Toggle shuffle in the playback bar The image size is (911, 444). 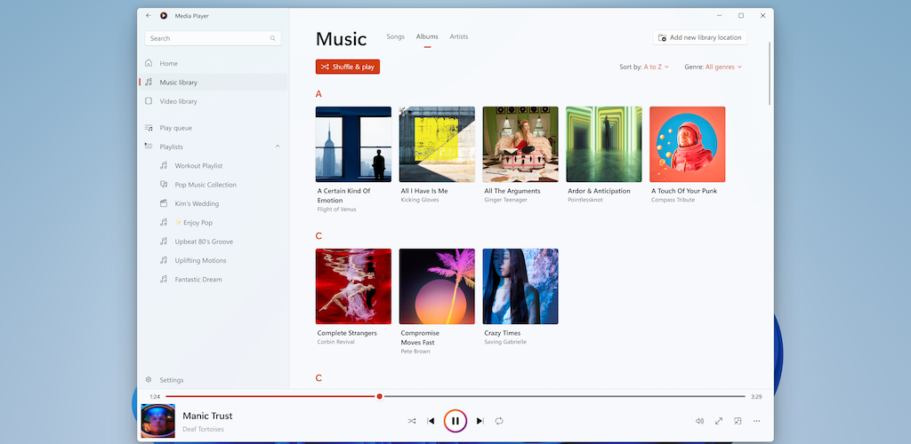(x=412, y=421)
